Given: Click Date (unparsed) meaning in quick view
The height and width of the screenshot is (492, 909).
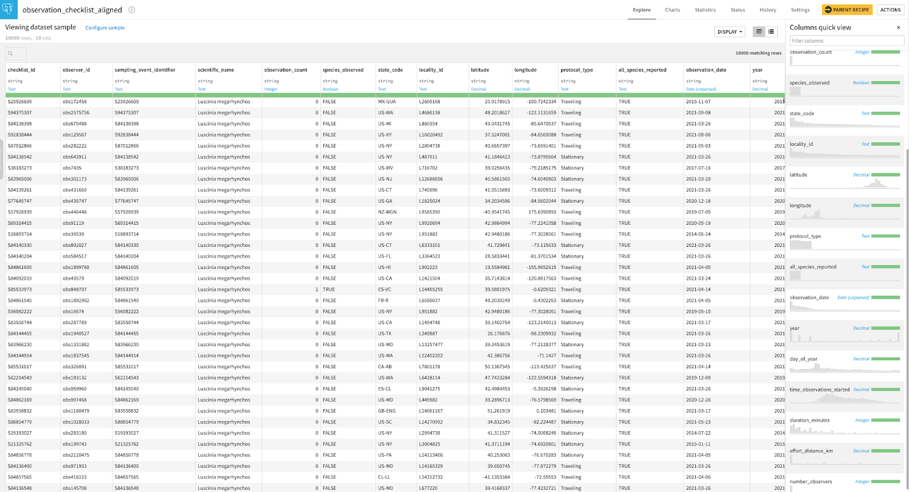Looking at the screenshot, I should tap(853, 297).
